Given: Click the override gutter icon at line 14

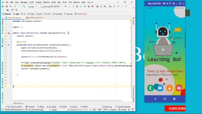Looking at the screenshot, I should pos(9,45).
